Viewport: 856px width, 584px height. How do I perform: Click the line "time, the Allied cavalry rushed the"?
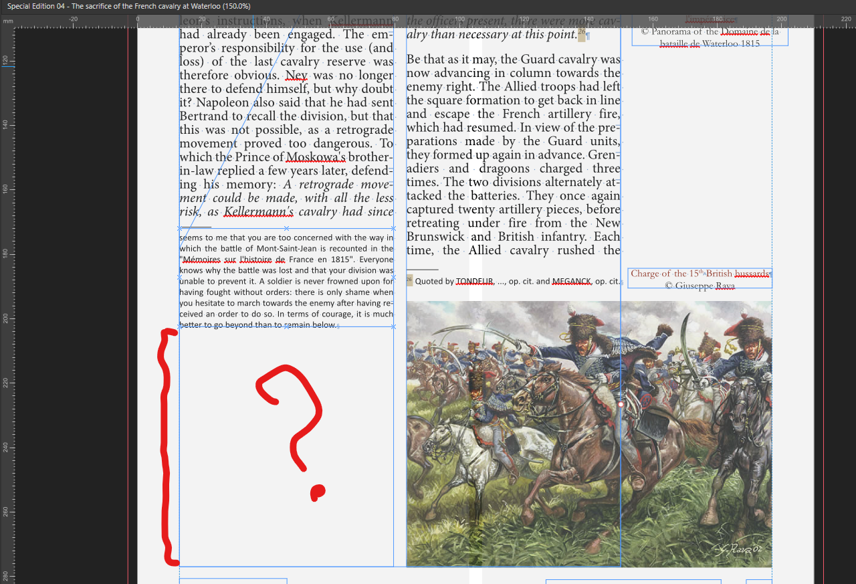[x=514, y=250]
